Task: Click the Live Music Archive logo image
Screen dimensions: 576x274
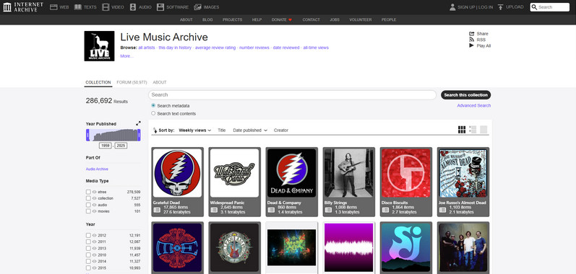Action: [x=99, y=46]
